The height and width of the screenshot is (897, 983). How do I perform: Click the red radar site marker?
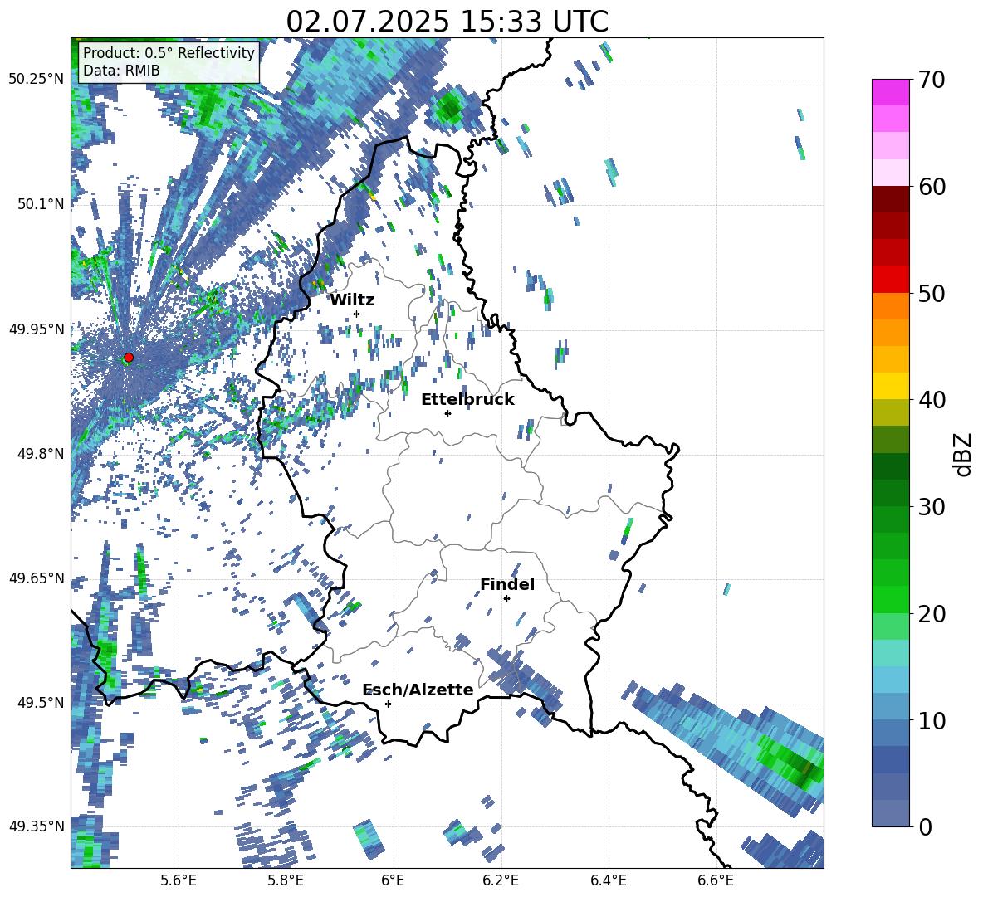[x=129, y=358]
